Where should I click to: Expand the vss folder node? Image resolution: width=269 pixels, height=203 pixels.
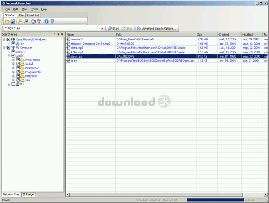(13, 80)
